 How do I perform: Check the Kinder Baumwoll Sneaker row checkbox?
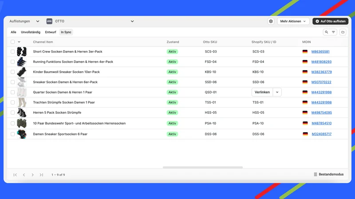(13, 72)
